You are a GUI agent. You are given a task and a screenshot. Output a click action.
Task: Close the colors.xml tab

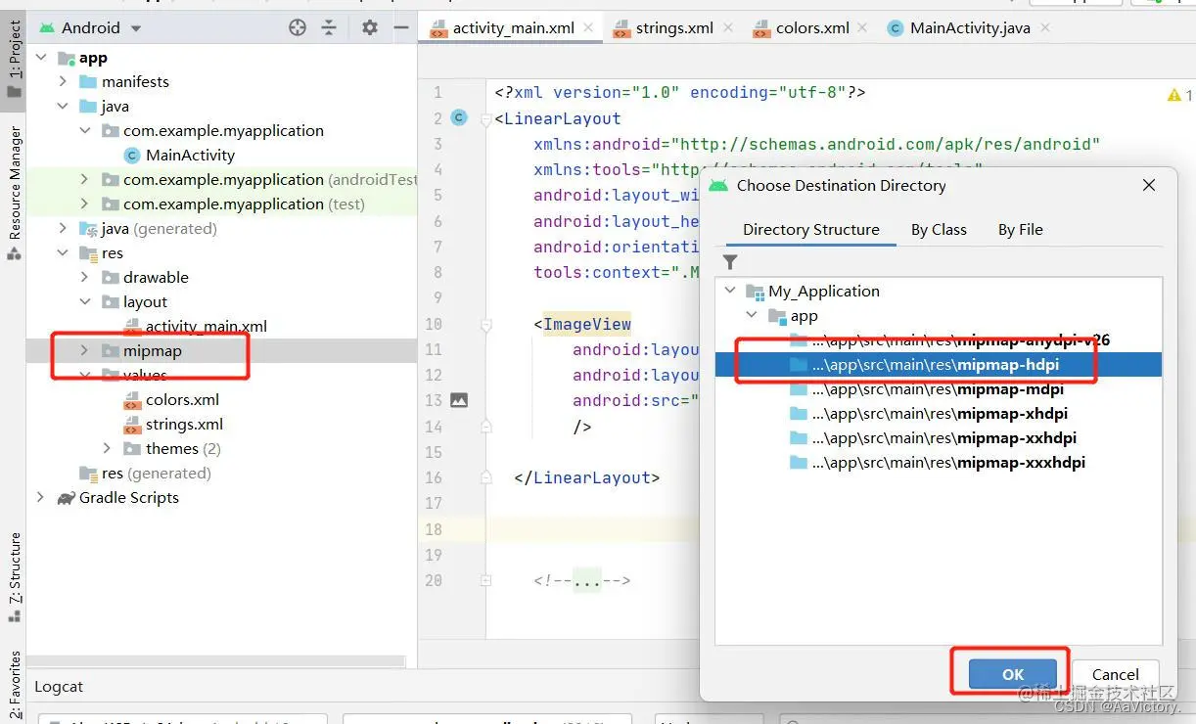click(863, 27)
